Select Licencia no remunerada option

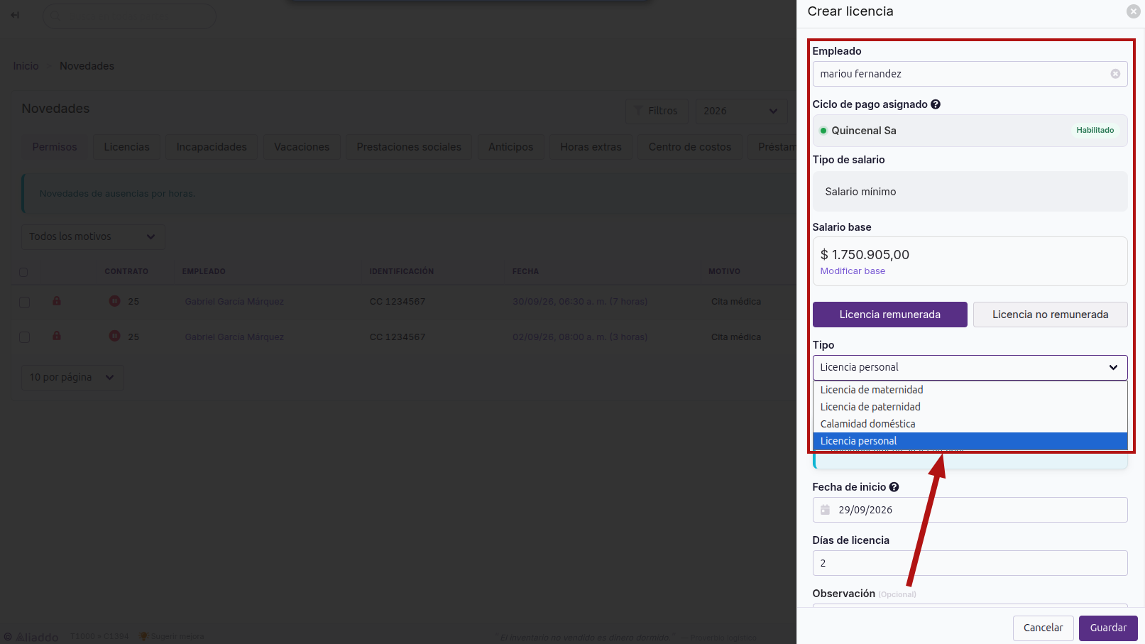1050,315
